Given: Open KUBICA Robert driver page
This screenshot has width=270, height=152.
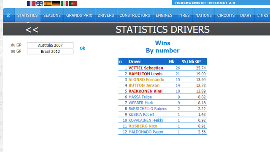Looking at the screenshot, I should tap(141, 114).
